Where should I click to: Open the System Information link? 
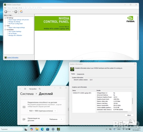(13, 57)
